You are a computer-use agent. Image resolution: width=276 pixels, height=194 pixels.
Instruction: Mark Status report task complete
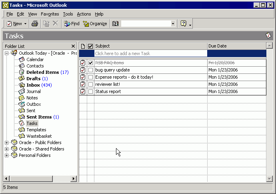coord(90,91)
